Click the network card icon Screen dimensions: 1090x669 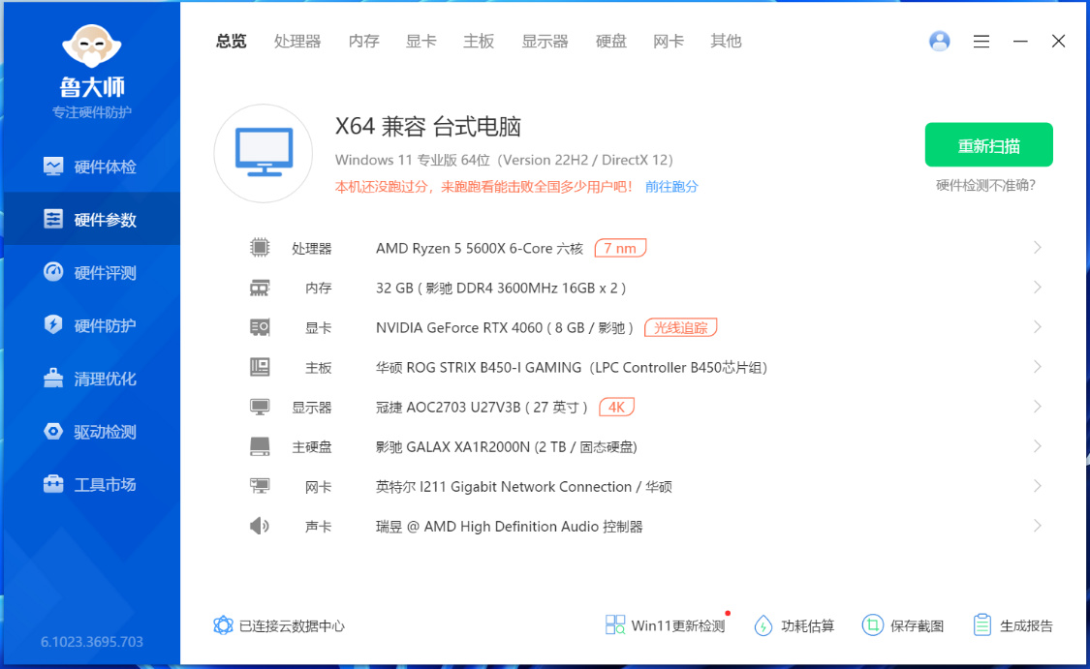pyautogui.click(x=260, y=486)
